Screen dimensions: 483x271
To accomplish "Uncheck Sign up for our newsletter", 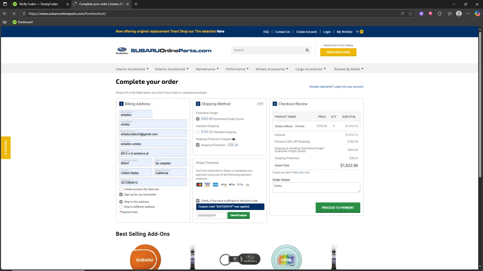I will point(121,195).
